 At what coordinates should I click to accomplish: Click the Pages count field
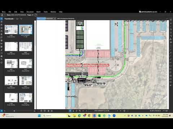[31, 15]
